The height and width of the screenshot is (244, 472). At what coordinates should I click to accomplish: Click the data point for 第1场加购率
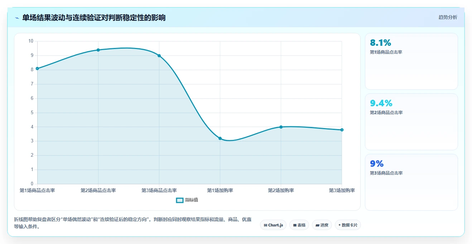point(220,138)
